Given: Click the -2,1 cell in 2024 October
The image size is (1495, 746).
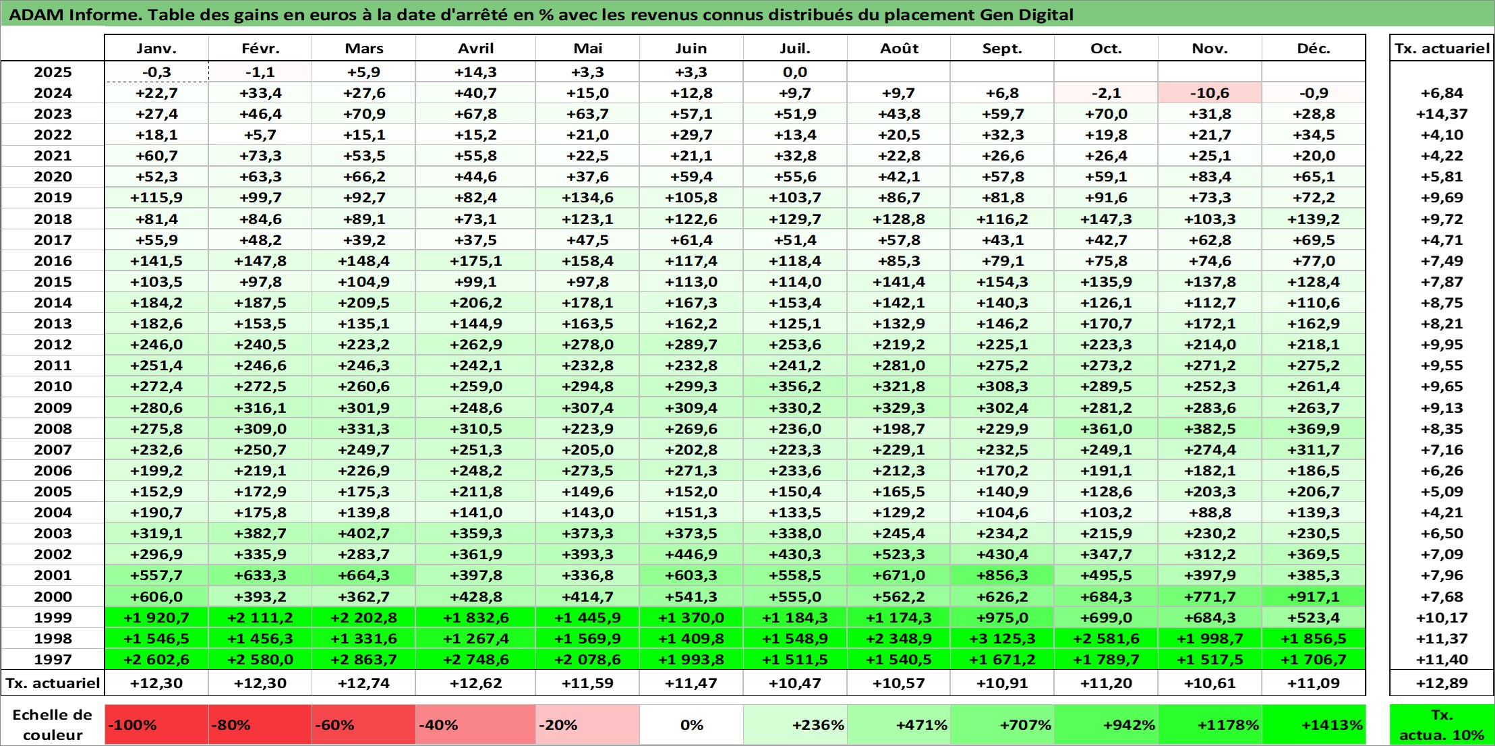Looking at the screenshot, I should coord(1106,93).
